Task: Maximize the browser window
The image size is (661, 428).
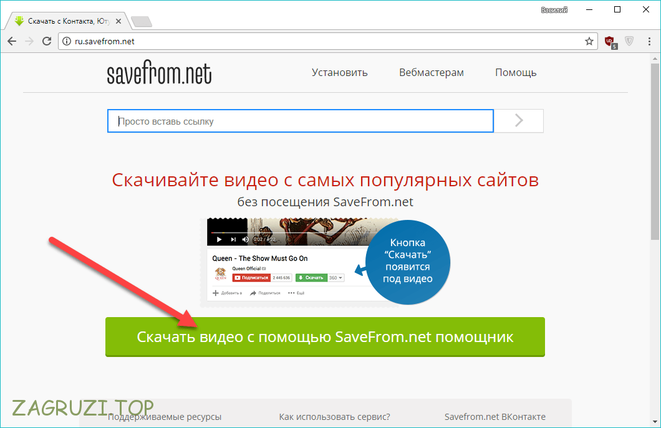Action: pos(617,10)
